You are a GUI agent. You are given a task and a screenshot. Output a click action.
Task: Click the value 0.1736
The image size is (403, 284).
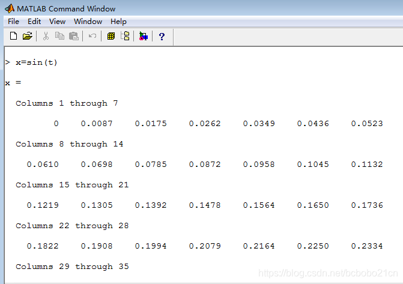(367, 205)
